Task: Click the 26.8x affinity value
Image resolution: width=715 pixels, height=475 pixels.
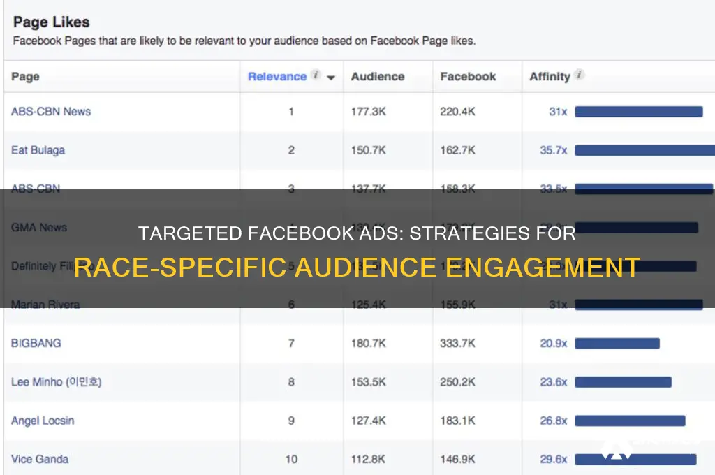Action: click(x=554, y=421)
